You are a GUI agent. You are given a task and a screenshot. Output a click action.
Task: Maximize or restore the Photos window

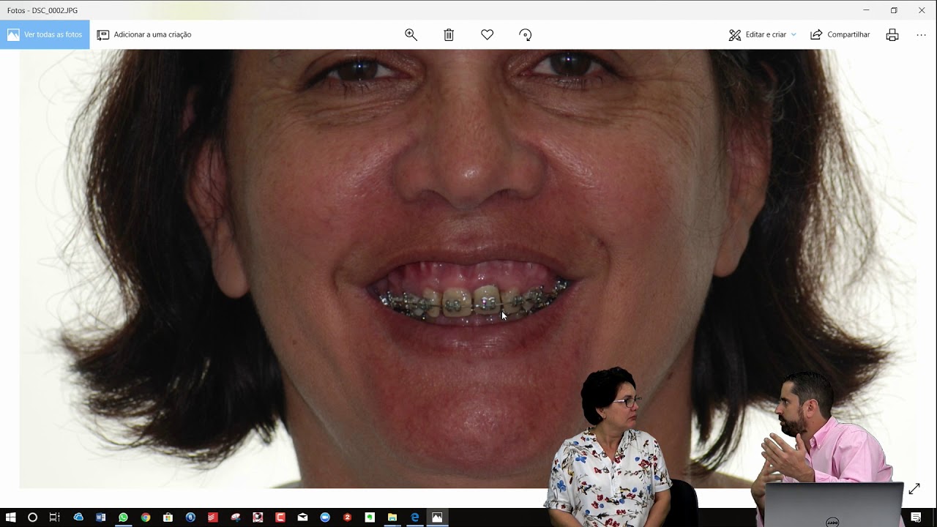coord(894,10)
